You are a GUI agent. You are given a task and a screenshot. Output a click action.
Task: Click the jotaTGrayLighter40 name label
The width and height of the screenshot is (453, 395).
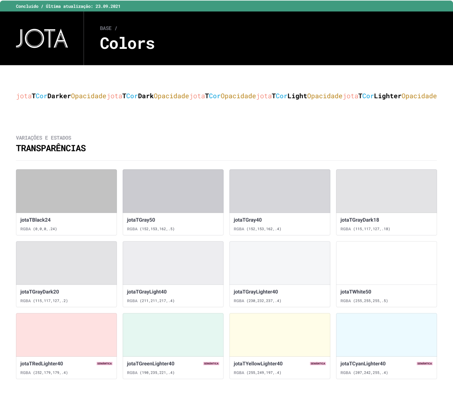[256, 292]
